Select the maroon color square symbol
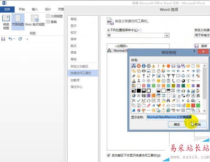 [198, 86]
